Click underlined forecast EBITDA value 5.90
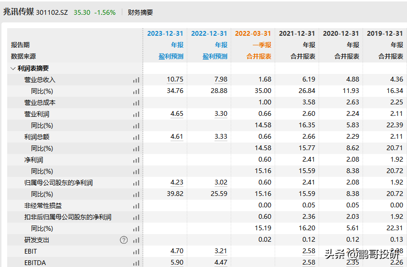This screenshot has height=267, width=407. tap(177, 262)
